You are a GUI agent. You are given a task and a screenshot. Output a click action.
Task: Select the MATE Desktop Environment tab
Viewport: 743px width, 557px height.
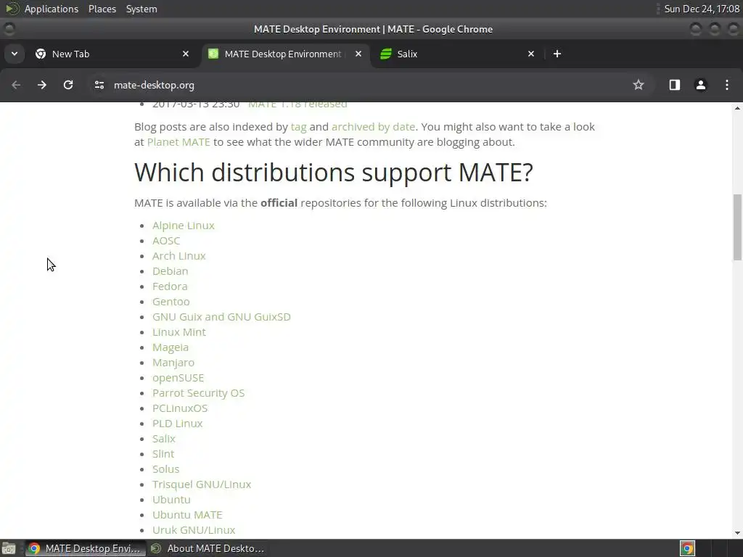[286, 54]
